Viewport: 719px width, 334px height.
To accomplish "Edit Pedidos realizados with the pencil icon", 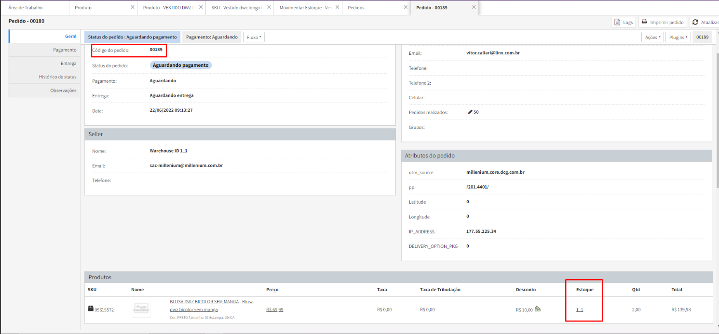I will coord(470,112).
